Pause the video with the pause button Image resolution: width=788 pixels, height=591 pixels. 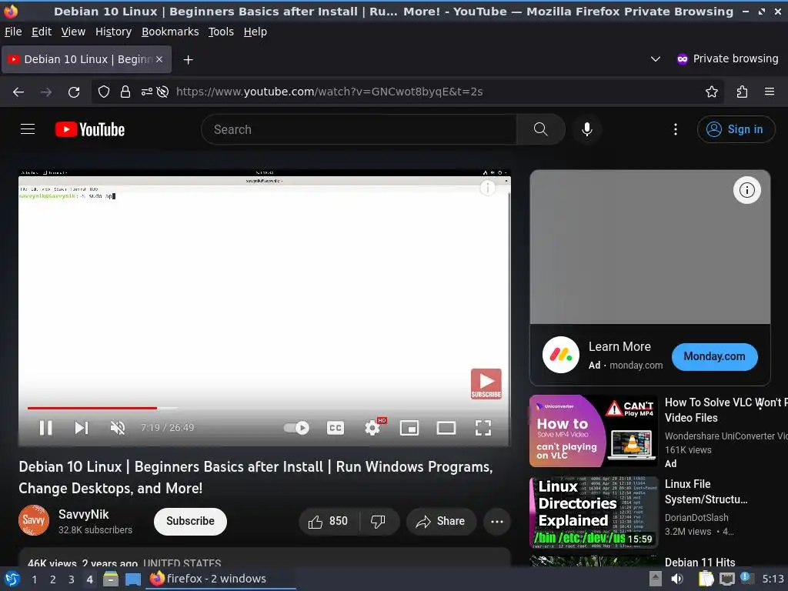45,428
